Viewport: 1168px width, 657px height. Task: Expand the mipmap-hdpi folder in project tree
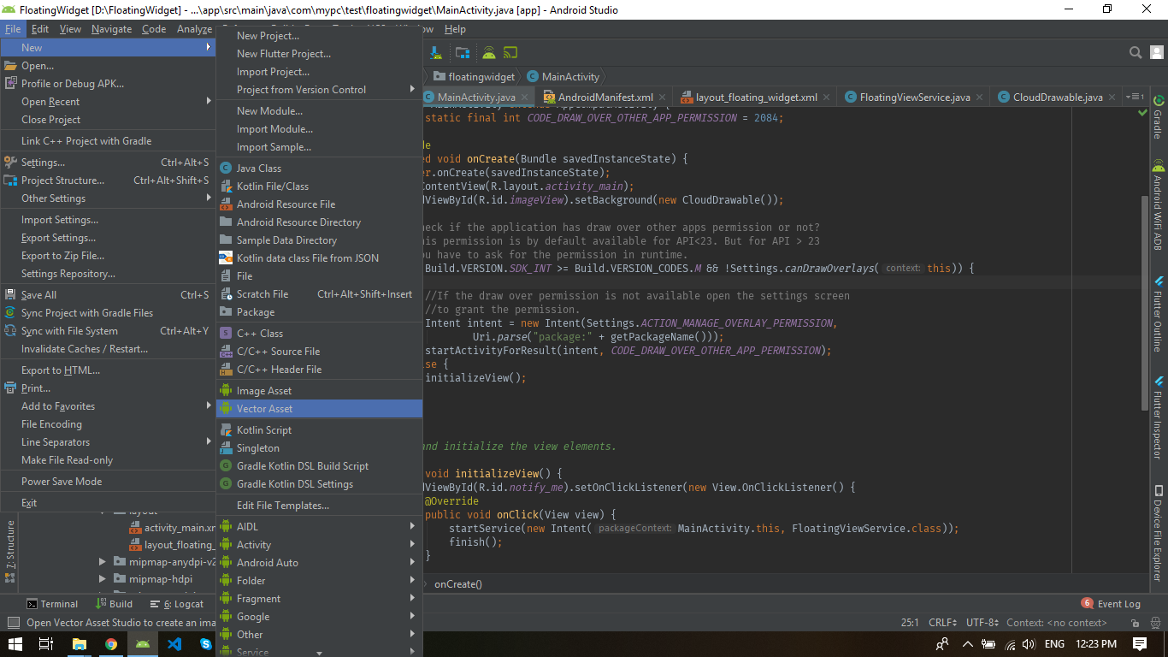(x=103, y=579)
